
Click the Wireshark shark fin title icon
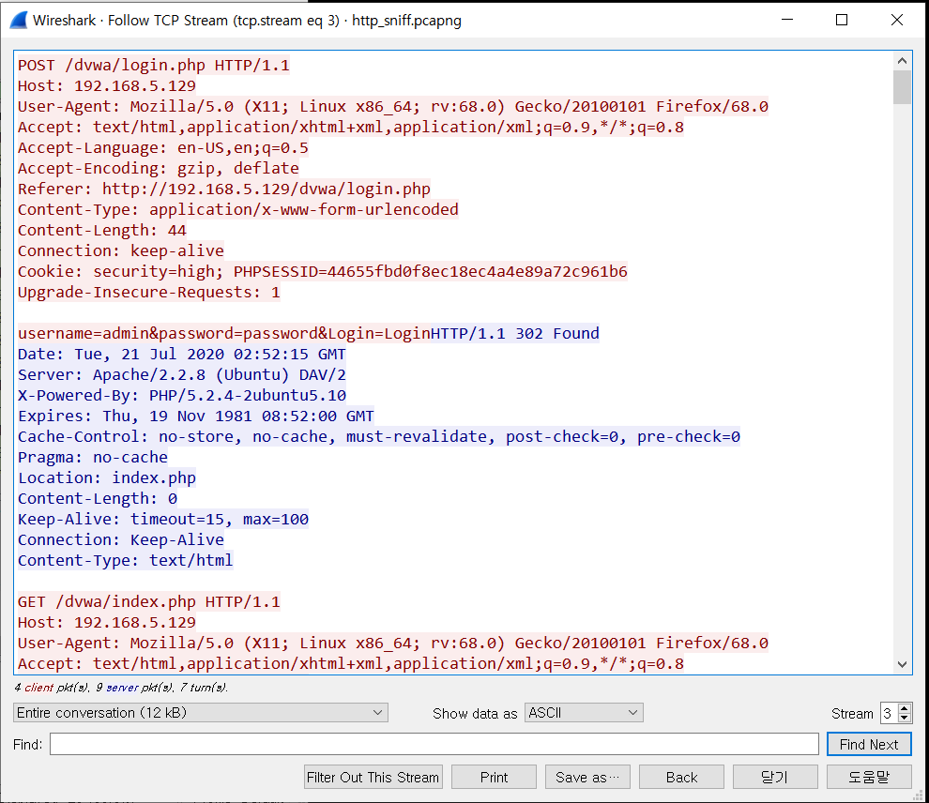[19, 20]
